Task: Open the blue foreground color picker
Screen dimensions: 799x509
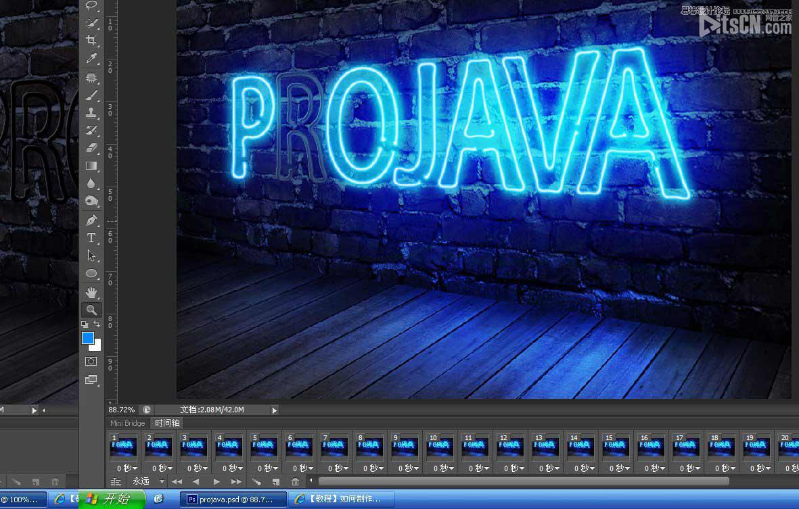Action: click(87, 338)
